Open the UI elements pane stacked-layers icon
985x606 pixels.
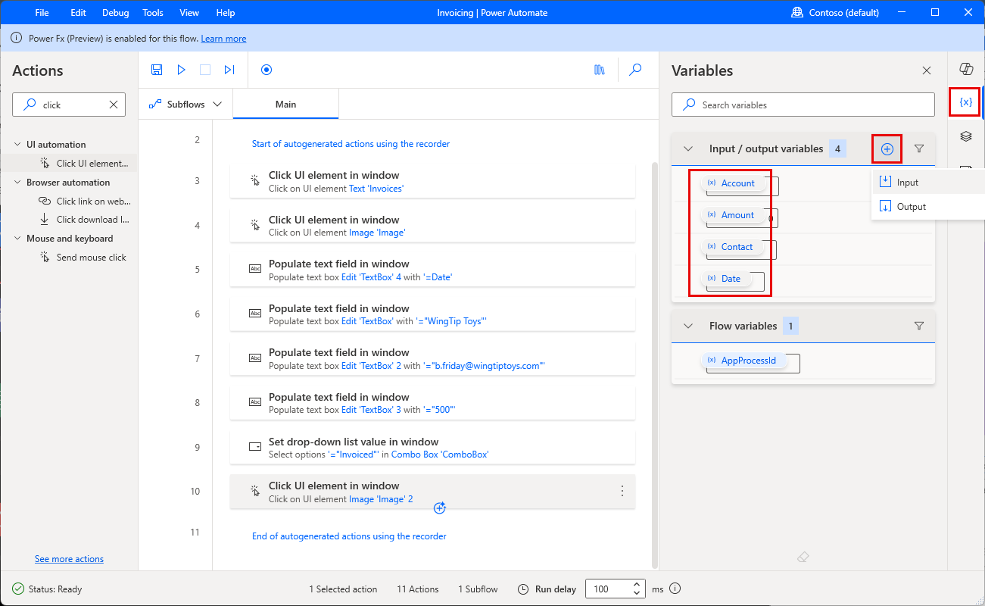pyautogui.click(x=965, y=136)
